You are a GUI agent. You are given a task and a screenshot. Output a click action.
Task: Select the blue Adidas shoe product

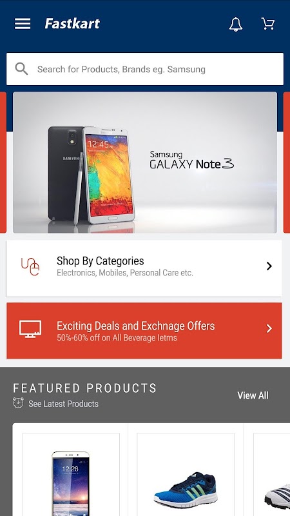[x=186, y=475]
